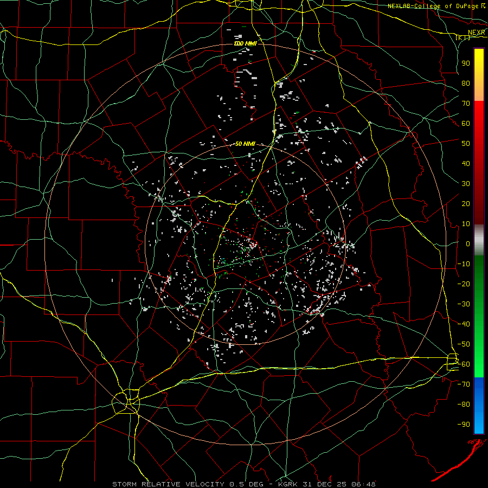Click the -20 value on velocity scale
488x488 pixels.
pyautogui.click(x=464, y=284)
